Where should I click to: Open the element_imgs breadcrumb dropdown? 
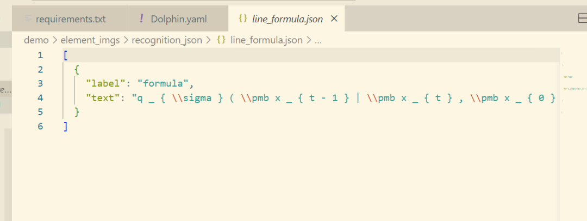coord(90,40)
